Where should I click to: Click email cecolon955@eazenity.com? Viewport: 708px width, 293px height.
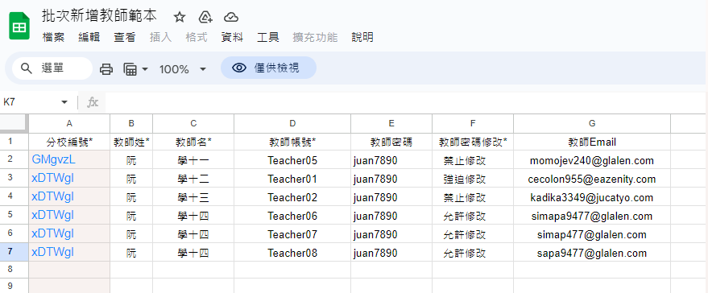(592, 180)
